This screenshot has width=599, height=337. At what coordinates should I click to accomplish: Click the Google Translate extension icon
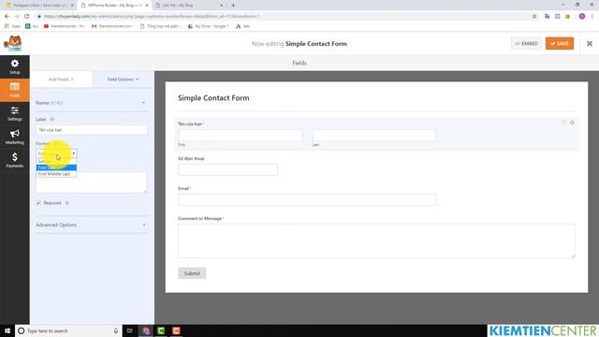pyautogui.click(x=547, y=17)
